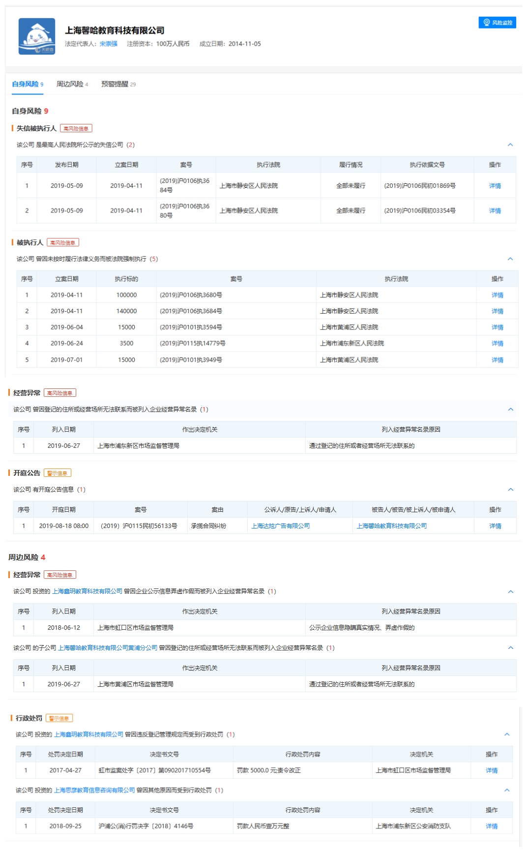Select the 2018-06-12 listing date cell
Viewport: 527px width, 852px height.
(64, 628)
